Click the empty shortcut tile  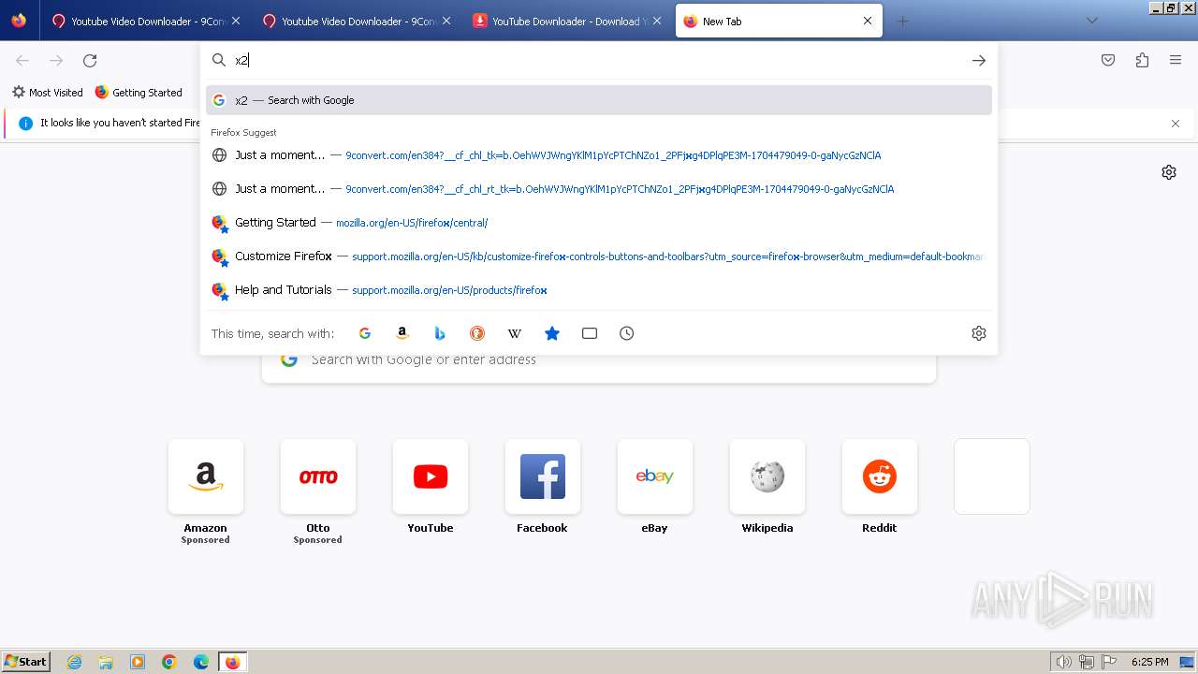click(992, 476)
